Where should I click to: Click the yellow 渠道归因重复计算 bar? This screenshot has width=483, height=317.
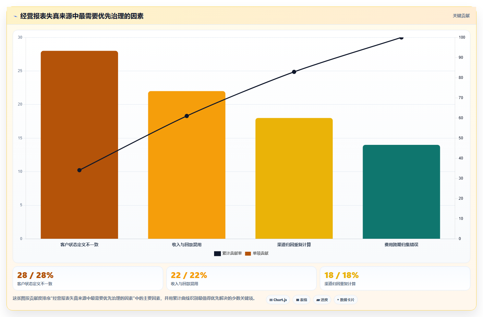pyautogui.click(x=294, y=178)
